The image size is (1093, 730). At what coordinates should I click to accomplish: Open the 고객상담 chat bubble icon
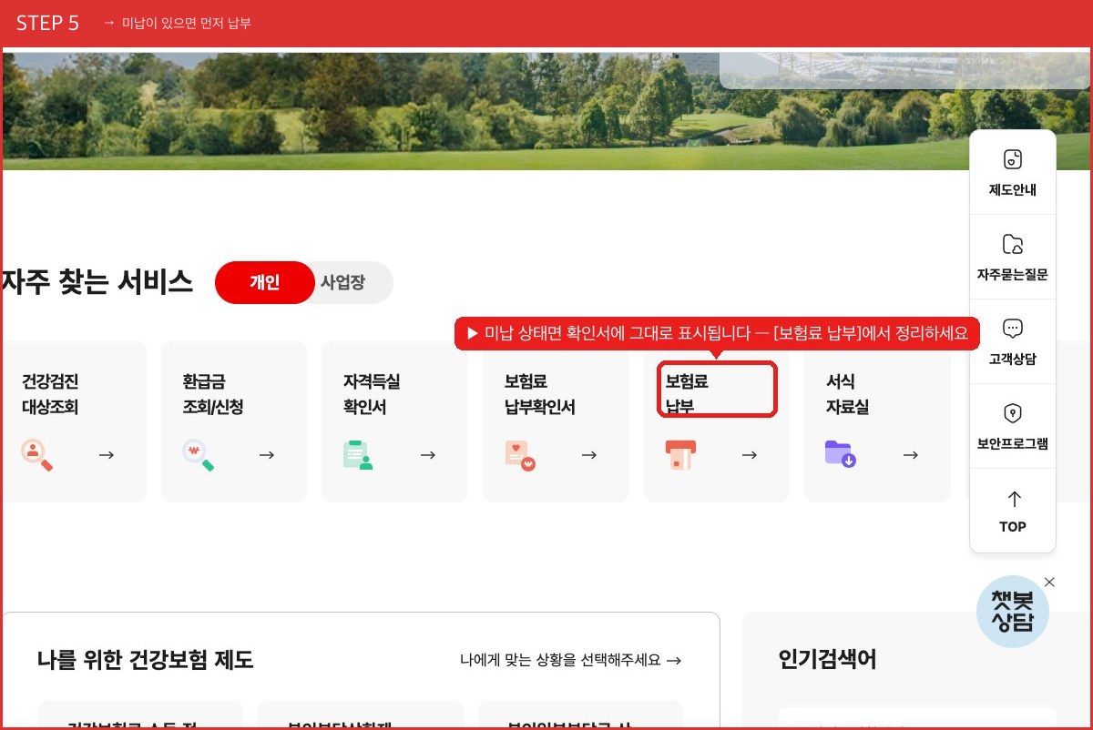[x=1013, y=329]
